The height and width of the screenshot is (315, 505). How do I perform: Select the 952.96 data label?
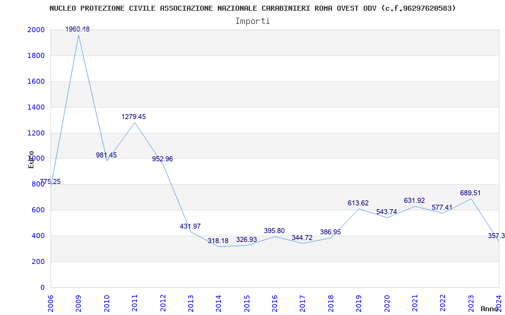click(163, 159)
